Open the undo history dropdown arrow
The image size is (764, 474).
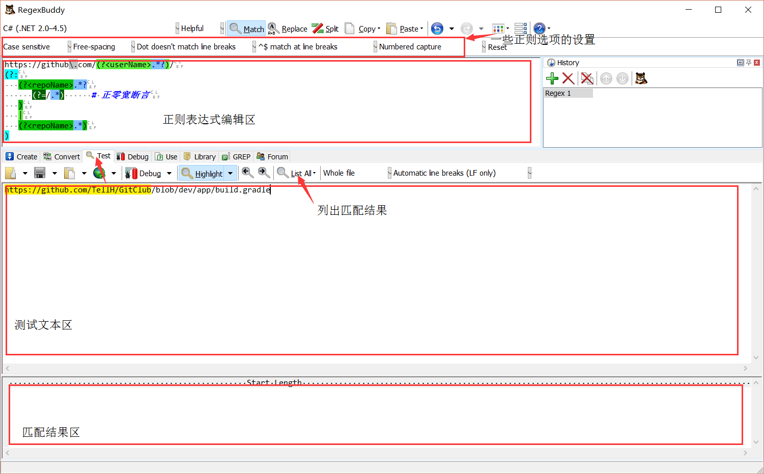click(451, 29)
